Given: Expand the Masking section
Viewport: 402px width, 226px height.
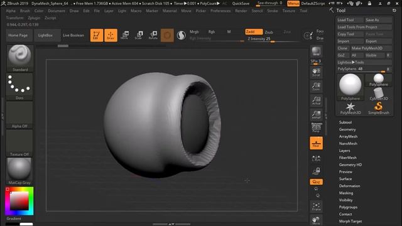Looking at the screenshot, I should [x=346, y=193].
